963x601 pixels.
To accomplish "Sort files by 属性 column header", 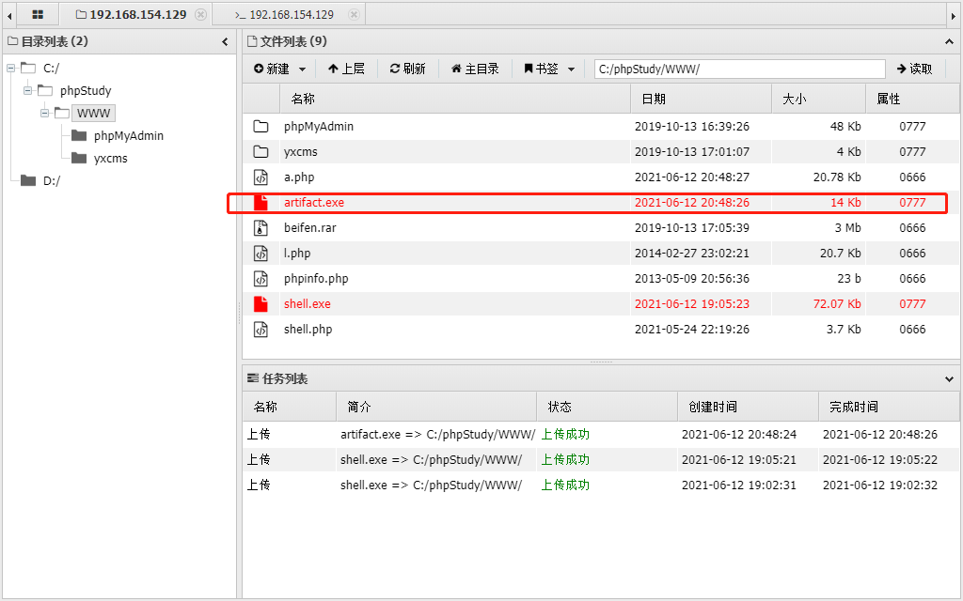I will pyautogui.click(x=912, y=99).
